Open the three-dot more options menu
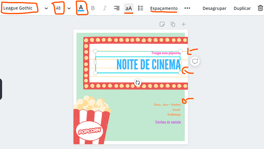Screen dimensions: 264x149 [187, 8]
